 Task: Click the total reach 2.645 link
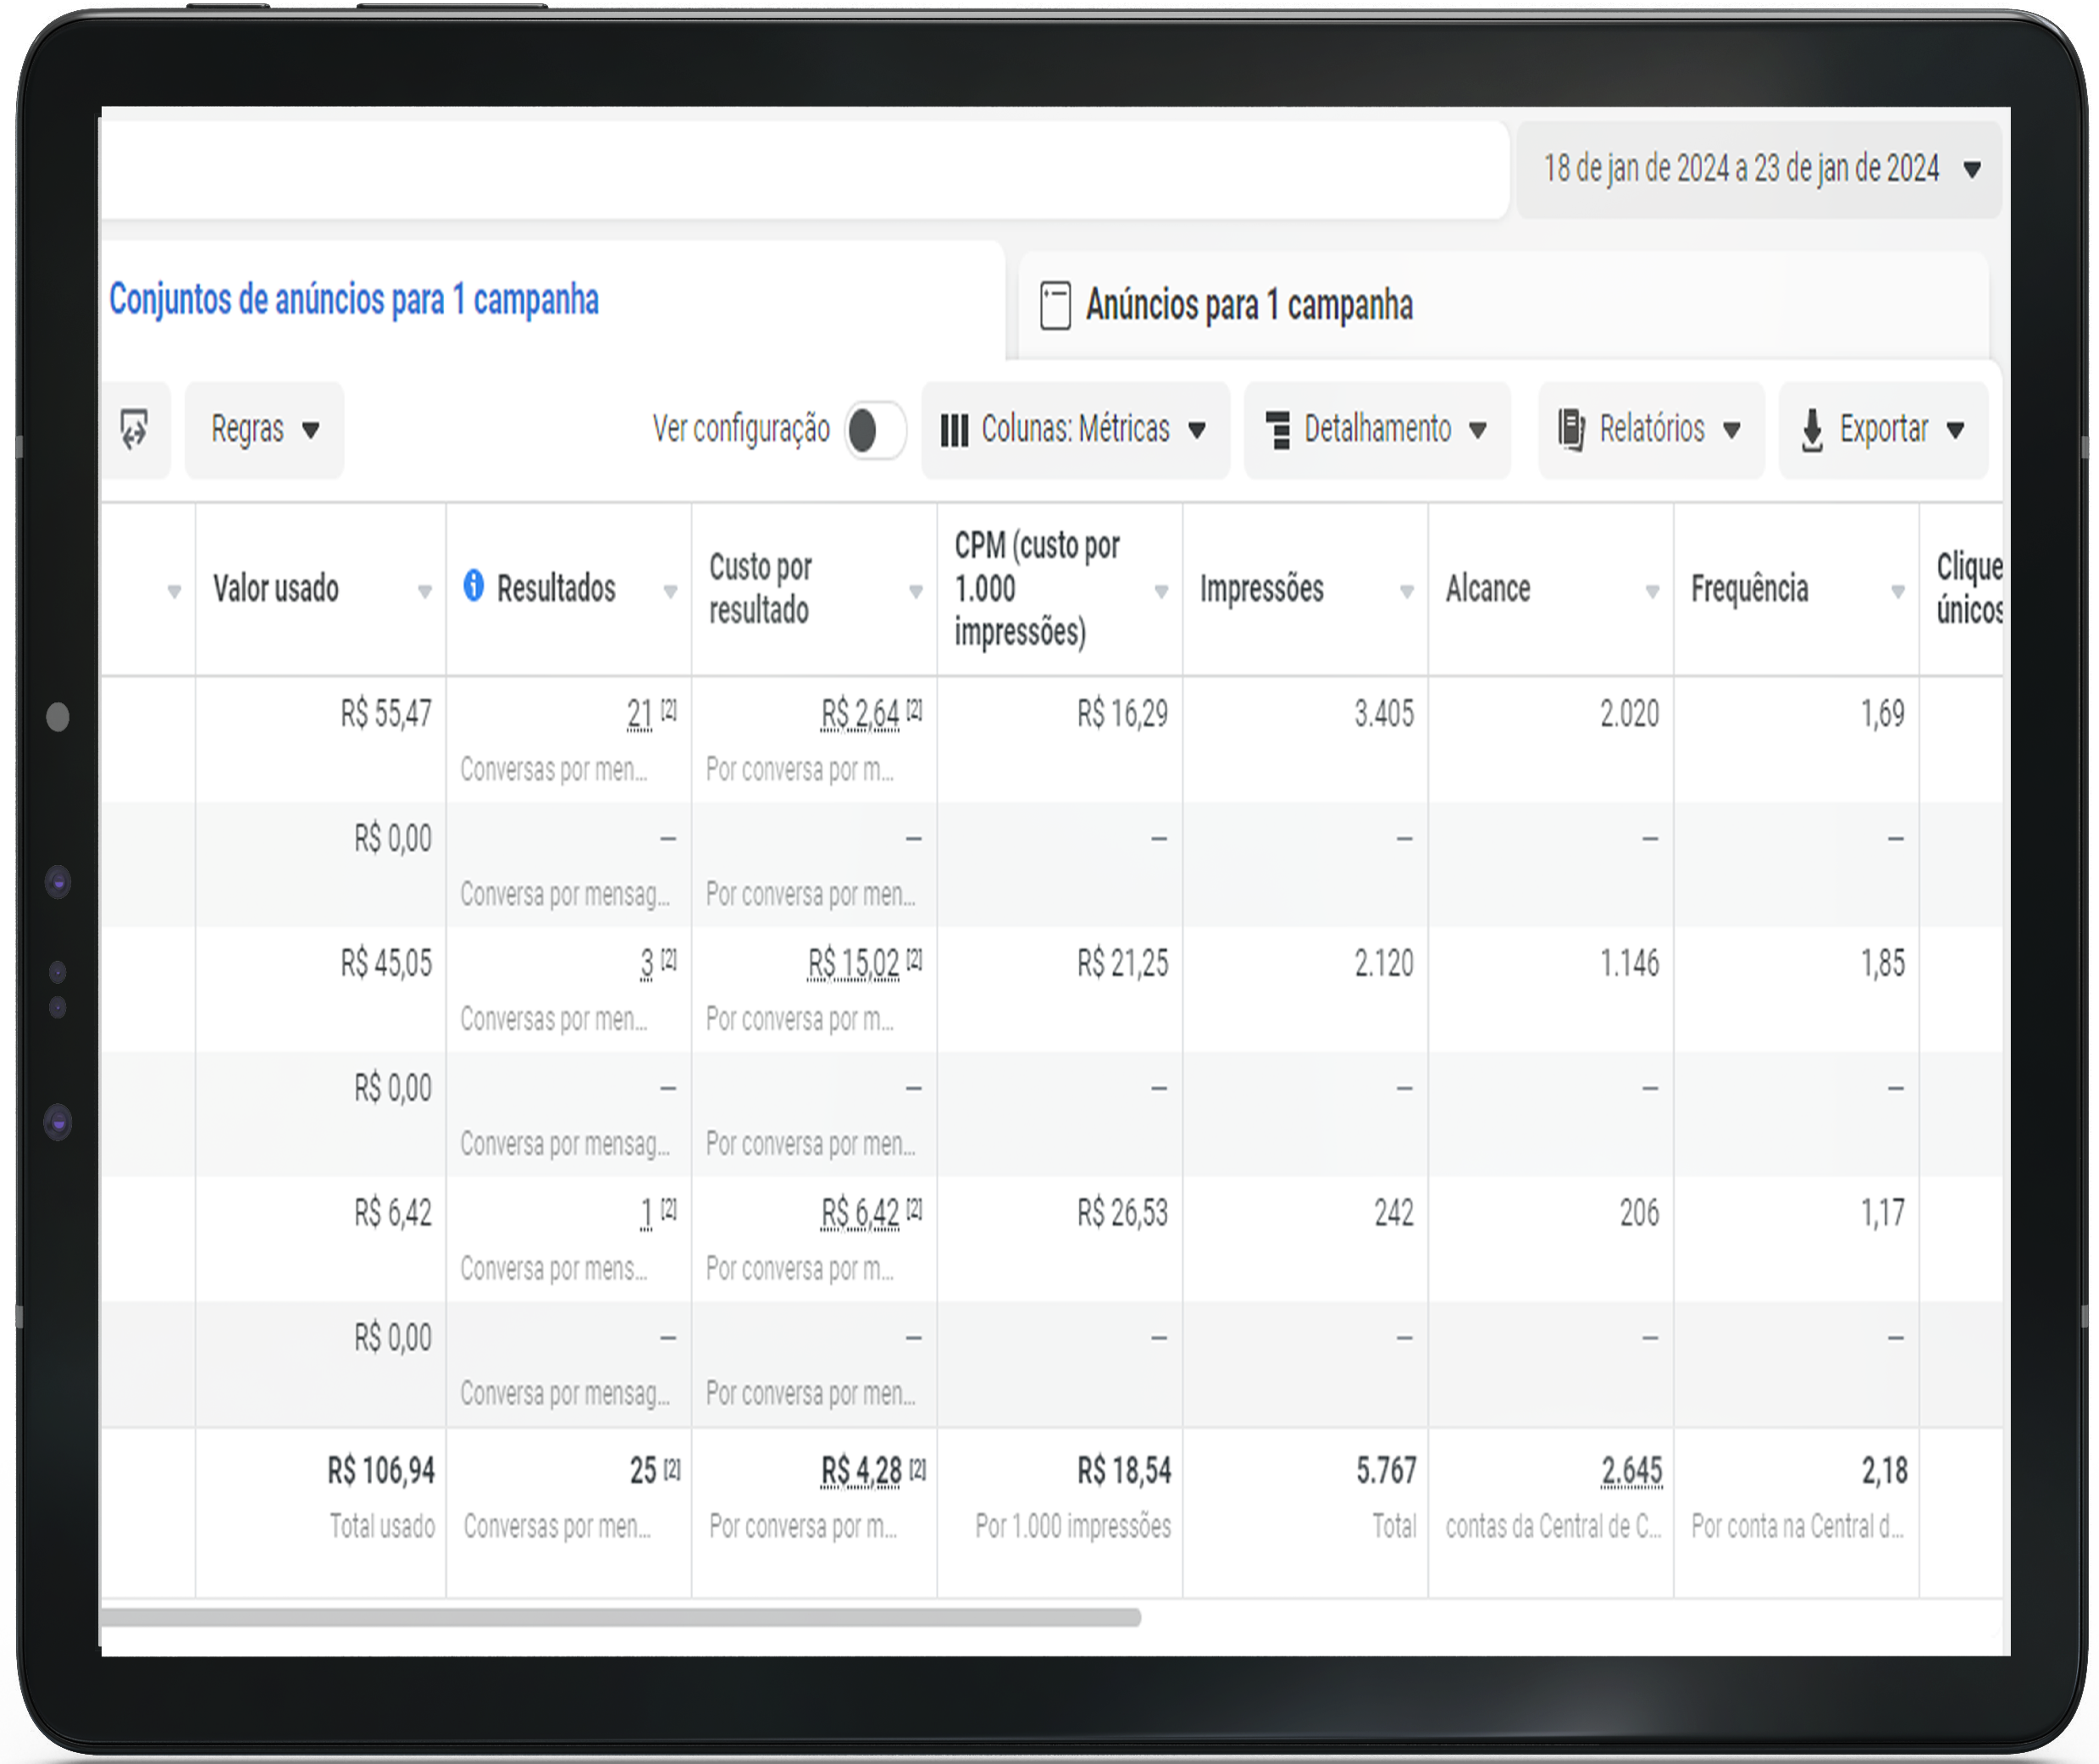point(1631,1471)
